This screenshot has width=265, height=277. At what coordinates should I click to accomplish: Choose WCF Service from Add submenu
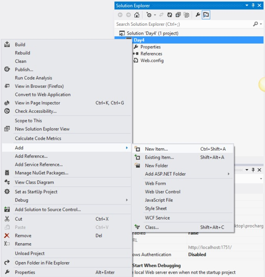tap(157, 218)
